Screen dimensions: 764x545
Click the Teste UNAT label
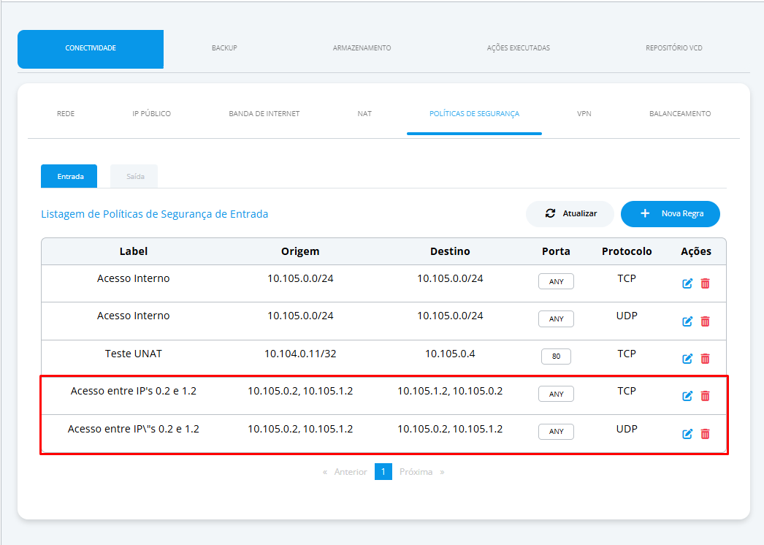coord(134,354)
